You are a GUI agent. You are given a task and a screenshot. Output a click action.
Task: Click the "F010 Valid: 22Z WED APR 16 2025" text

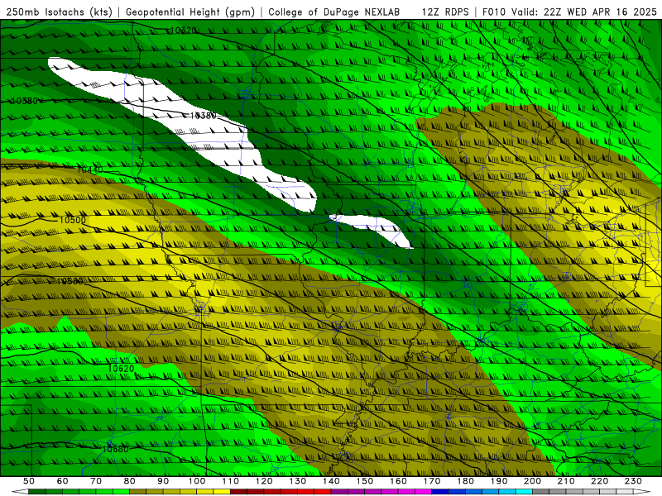(x=569, y=12)
